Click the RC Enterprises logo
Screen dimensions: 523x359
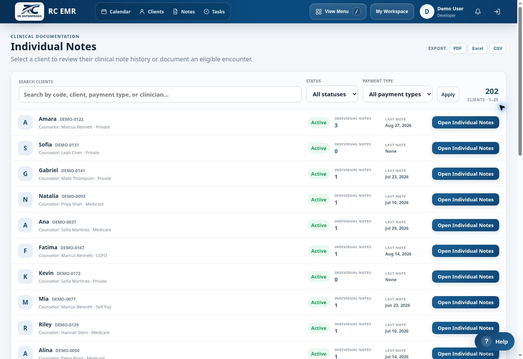point(30,12)
